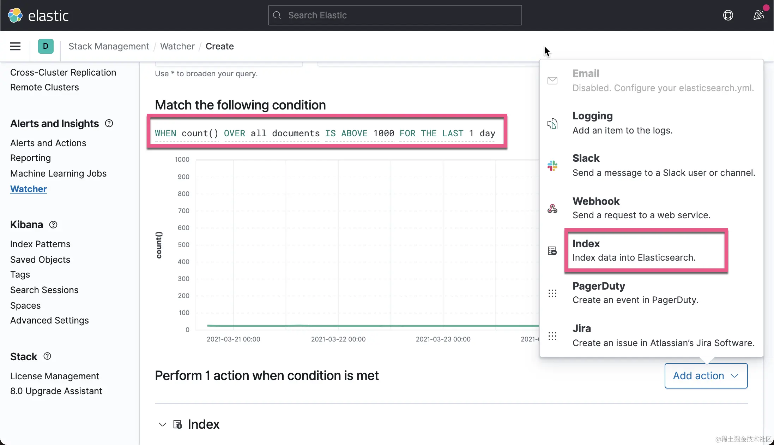Screen dimensions: 774x445
Task: Click the help lifebuoy icon
Action: [x=728, y=15]
